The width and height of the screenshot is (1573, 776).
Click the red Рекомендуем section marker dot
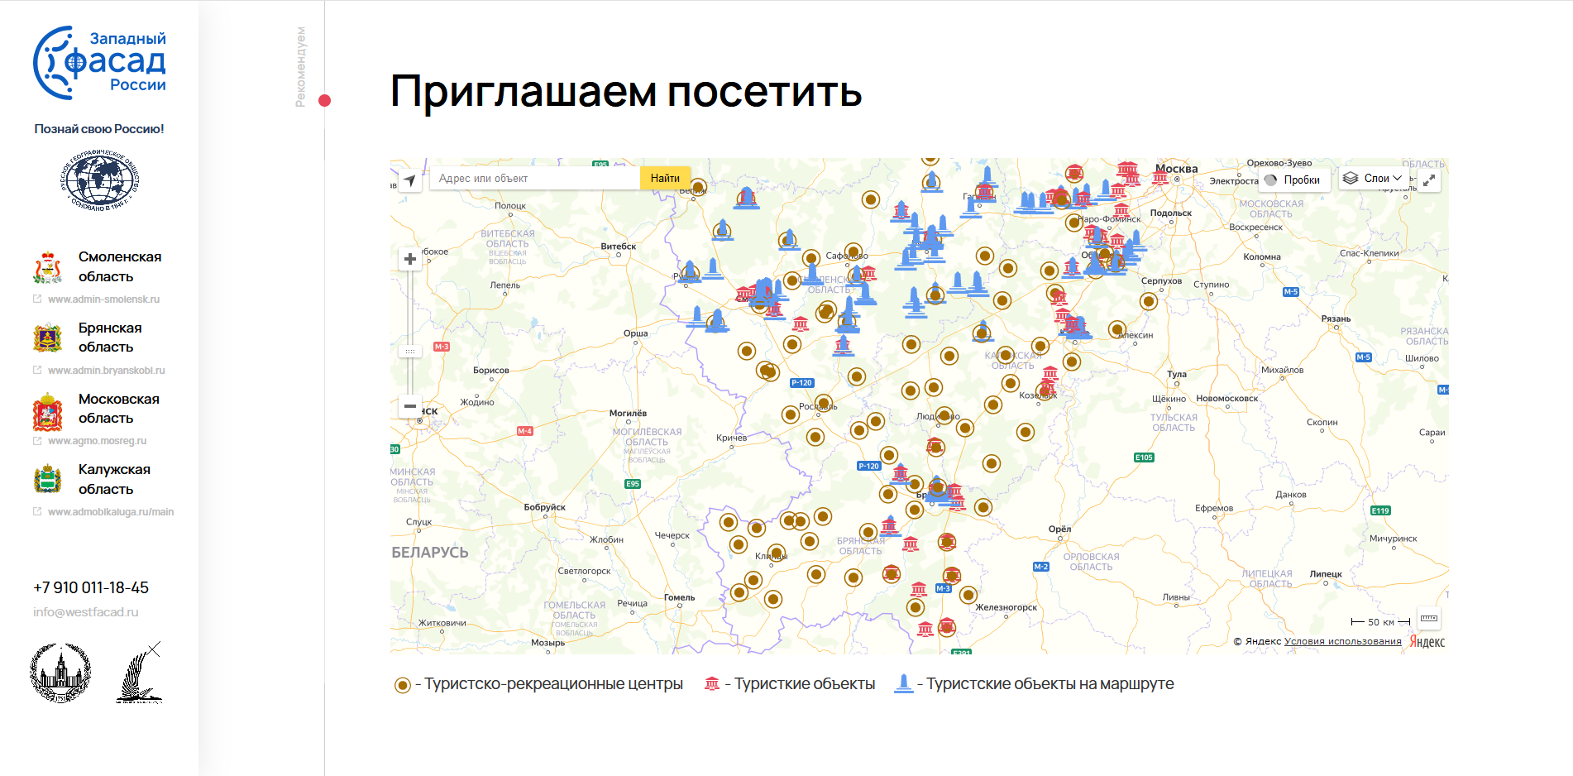pos(325,101)
